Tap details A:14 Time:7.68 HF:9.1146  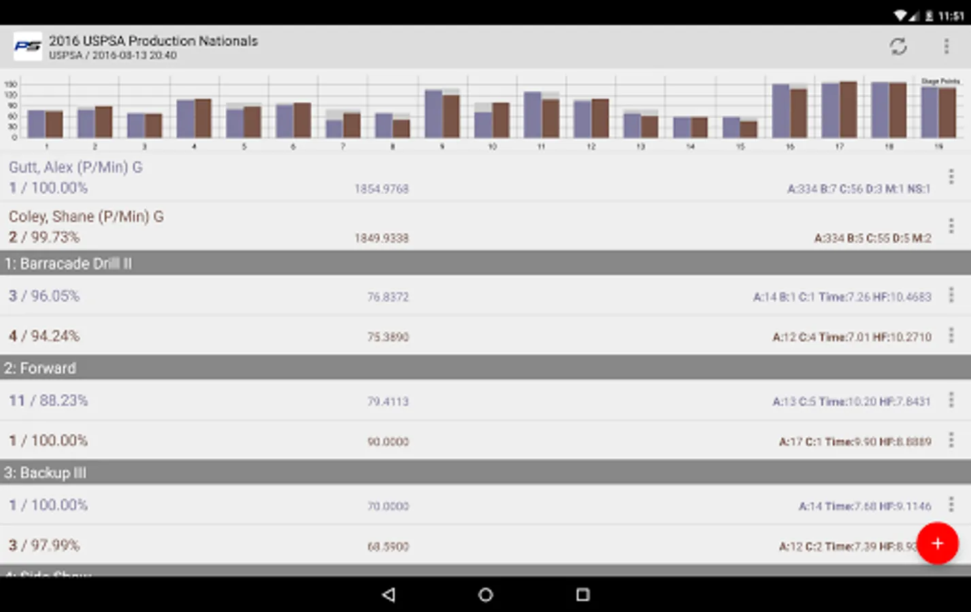point(865,507)
